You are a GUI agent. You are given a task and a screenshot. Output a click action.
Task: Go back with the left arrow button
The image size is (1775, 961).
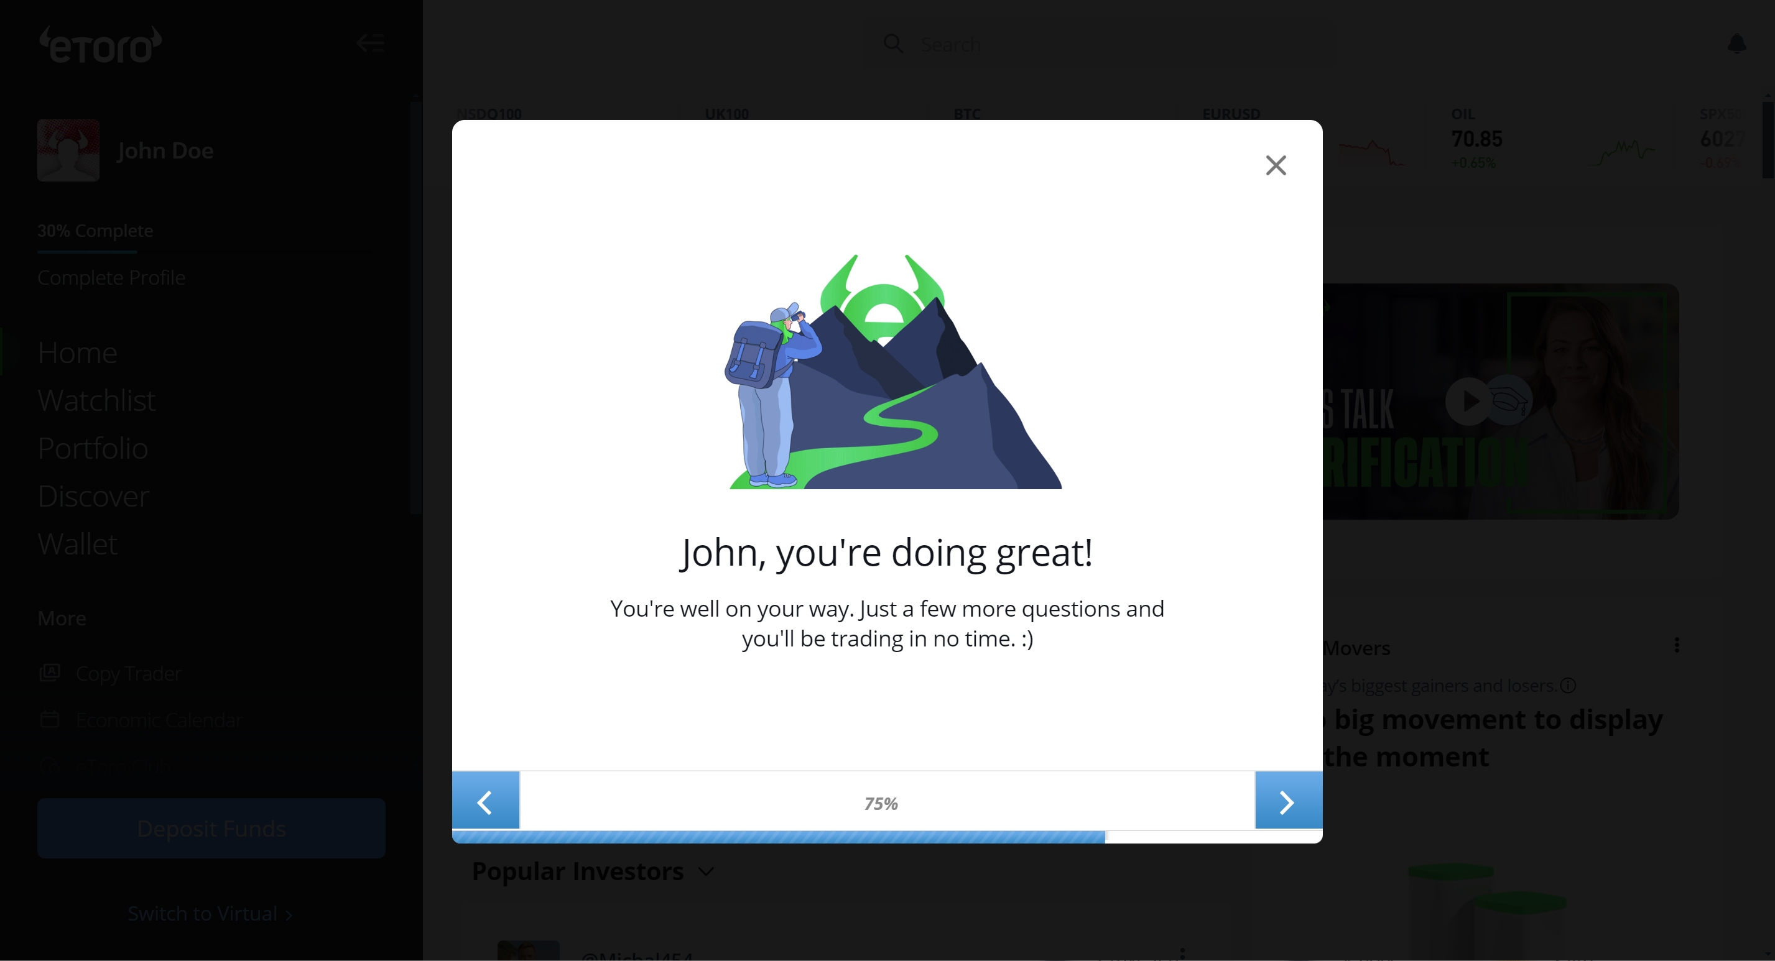(485, 802)
